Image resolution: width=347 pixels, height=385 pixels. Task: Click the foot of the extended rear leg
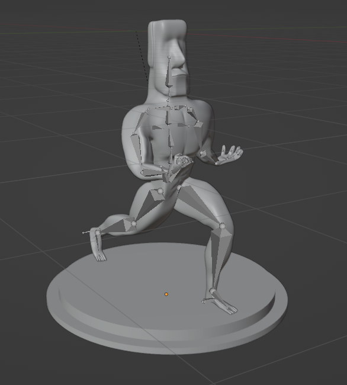[98, 246]
